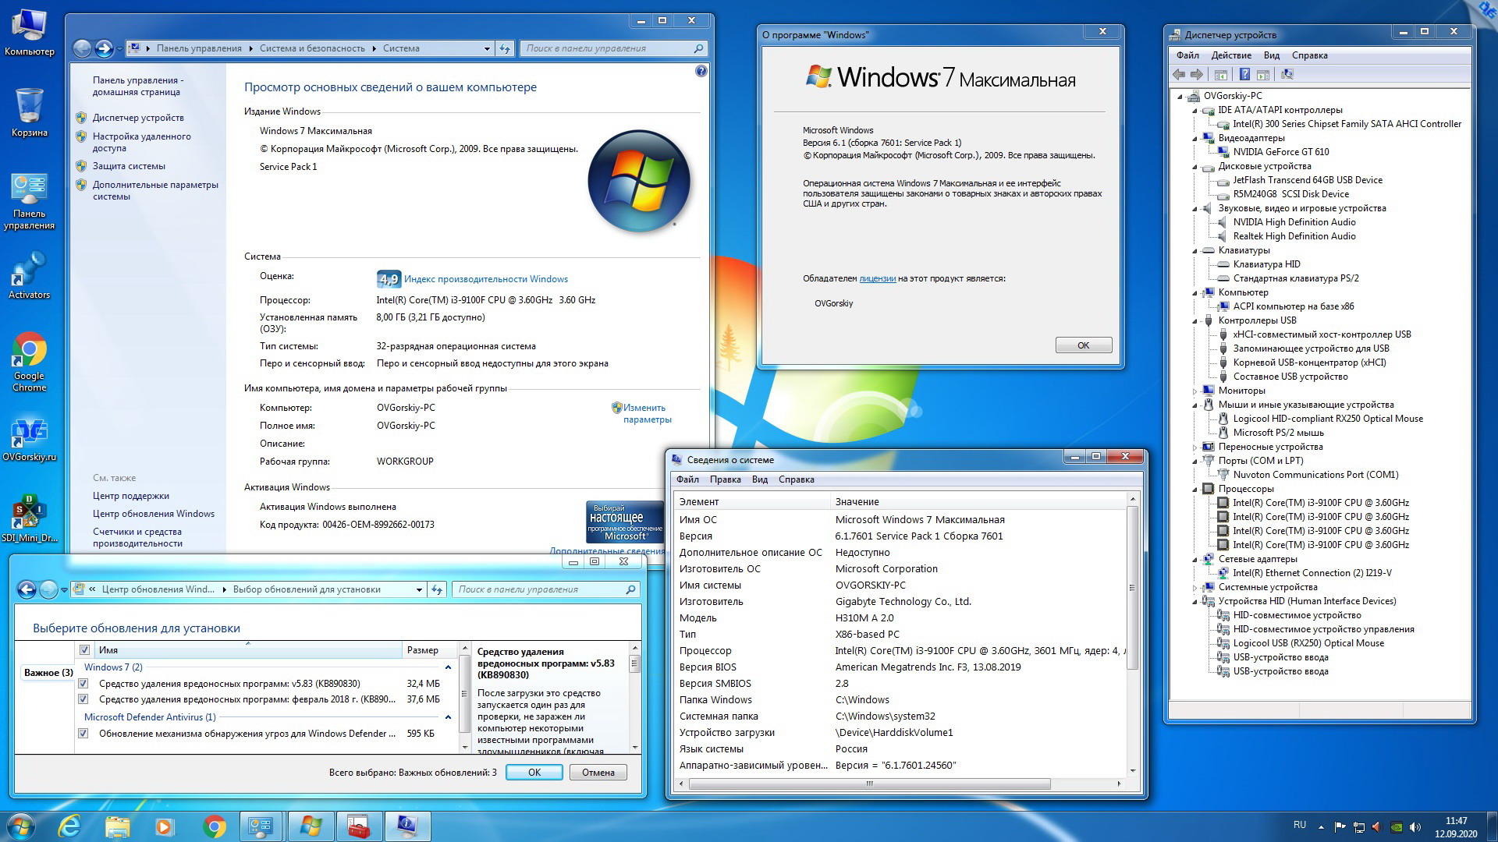This screenshot has width=1498, height=842.
Task: Open Windows Explorer folder in taskbar
Action: pos(117,826)
